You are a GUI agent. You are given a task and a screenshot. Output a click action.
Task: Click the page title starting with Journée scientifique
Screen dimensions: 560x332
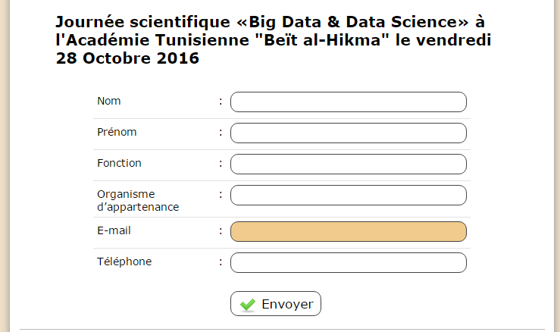(x=274, y=40)
